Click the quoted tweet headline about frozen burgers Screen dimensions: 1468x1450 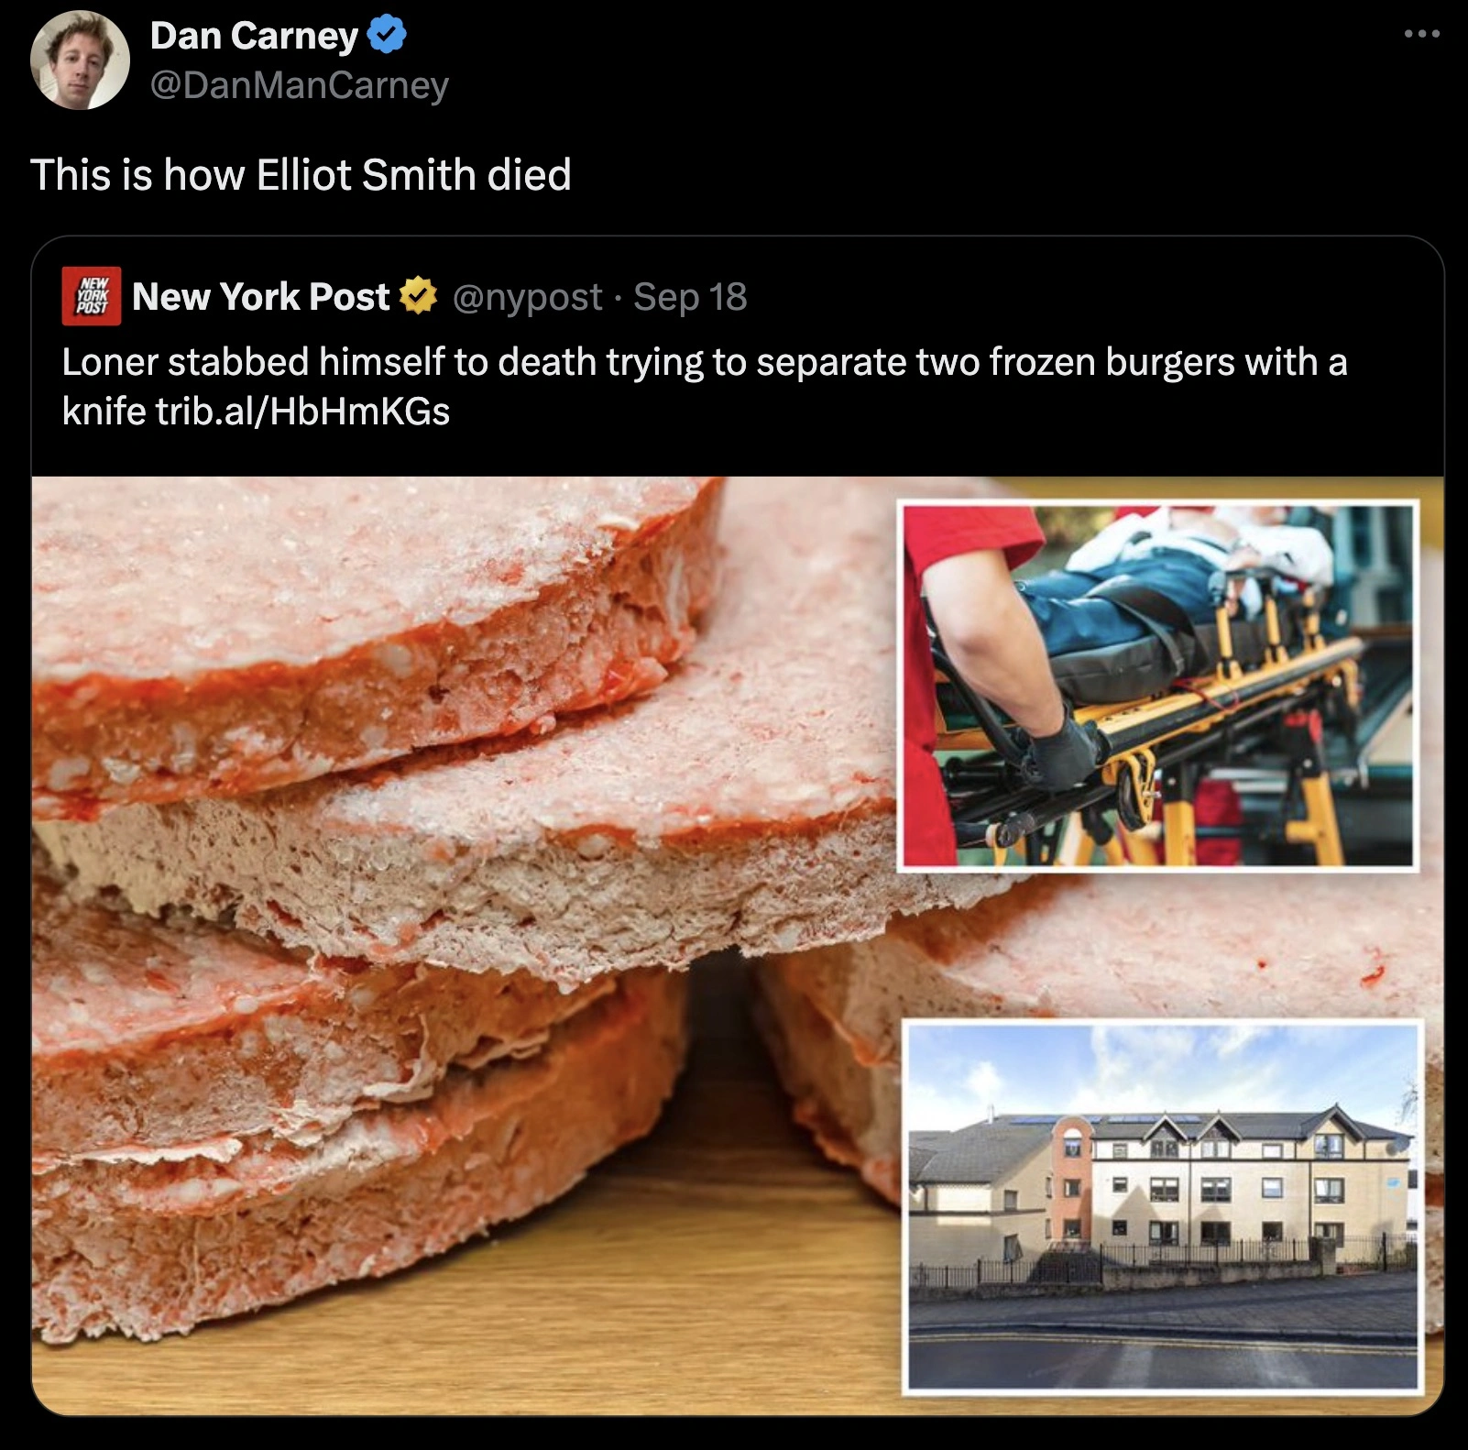tap(704, 386)
